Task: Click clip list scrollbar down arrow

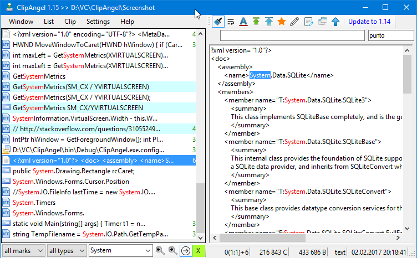Action: [x=201, y=238]
